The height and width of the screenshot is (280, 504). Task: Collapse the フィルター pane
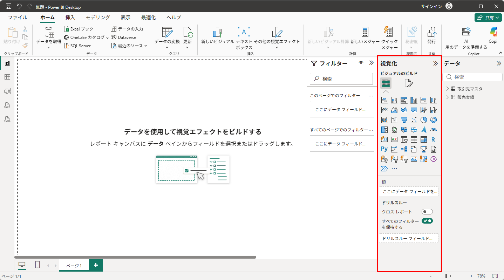372,63
